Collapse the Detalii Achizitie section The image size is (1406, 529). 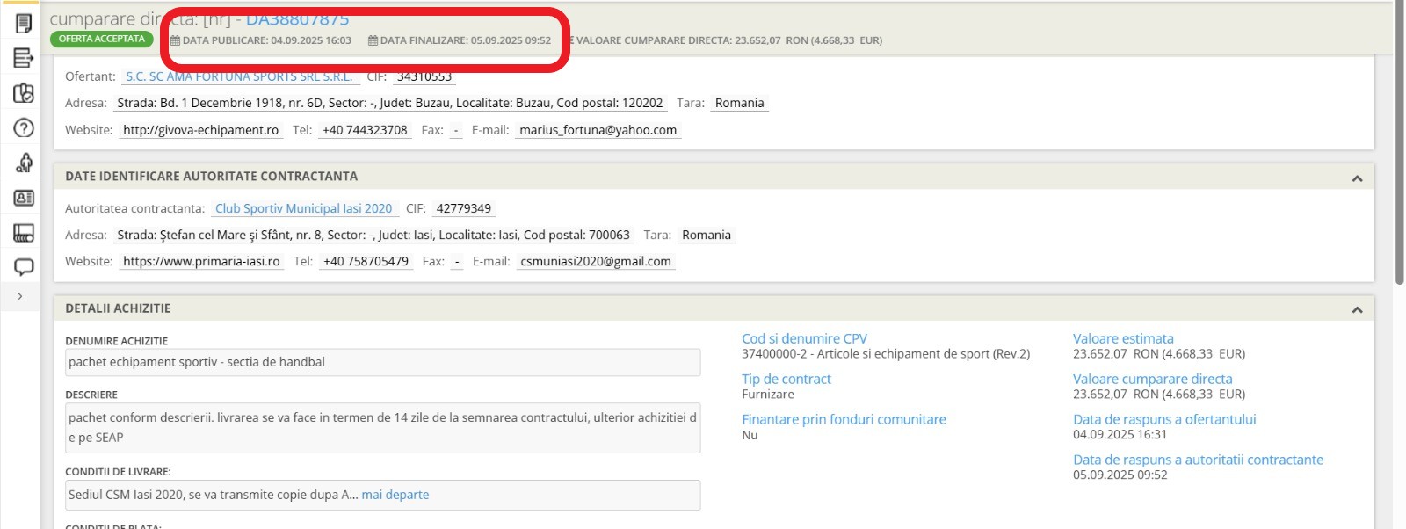tap(1357, 310)
